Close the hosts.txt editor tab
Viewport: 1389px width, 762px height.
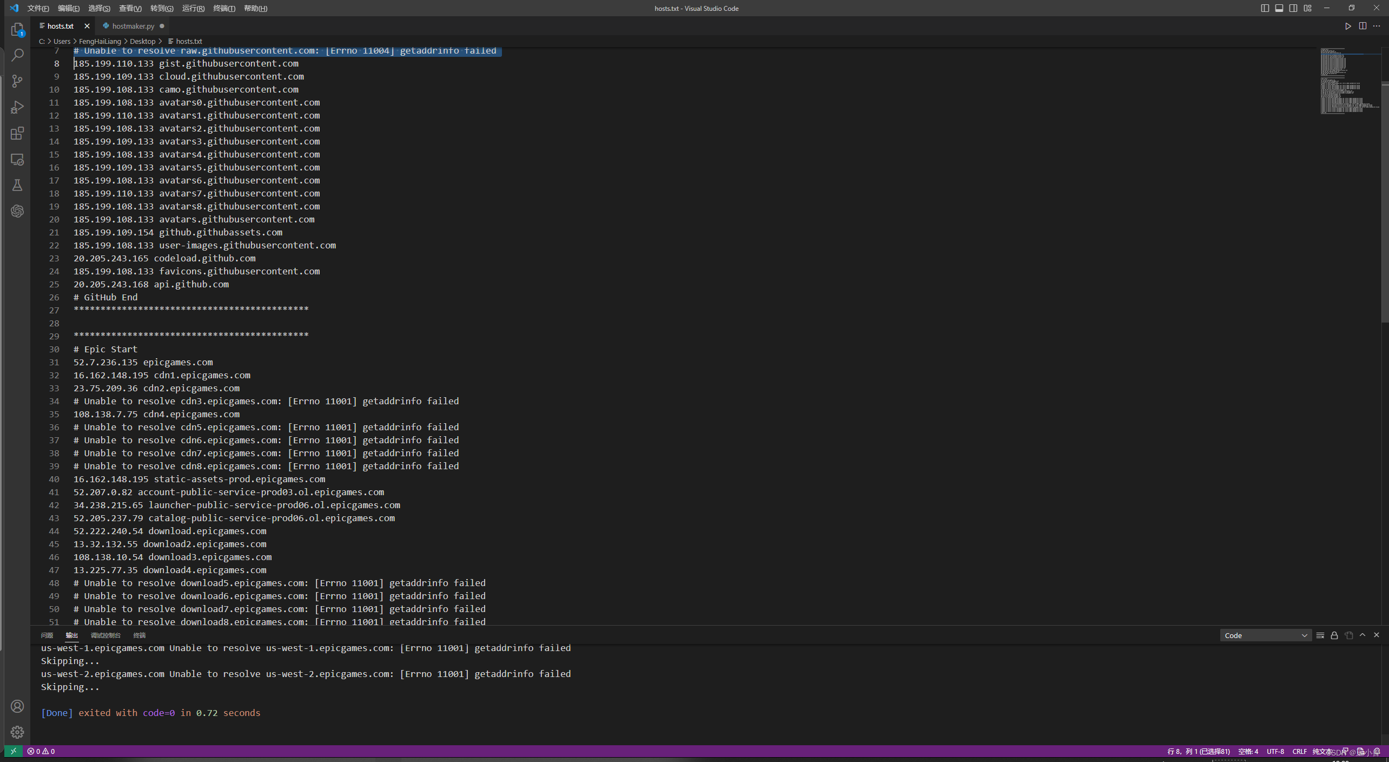pos(87,26)
